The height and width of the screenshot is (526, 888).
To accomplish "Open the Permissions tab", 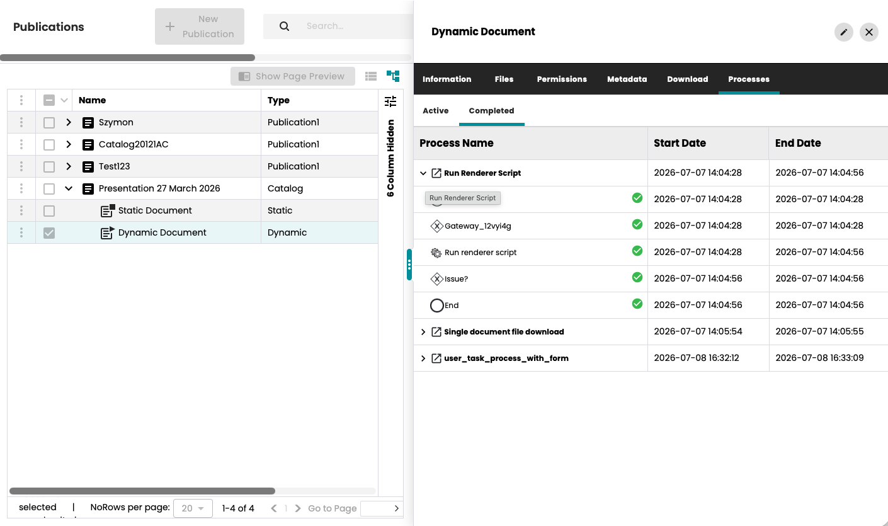I will pos(562,79).
